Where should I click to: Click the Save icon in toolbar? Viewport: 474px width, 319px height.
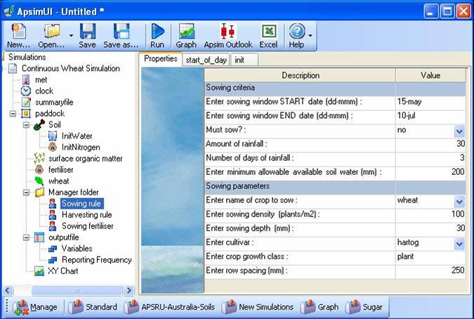(87, 35)
